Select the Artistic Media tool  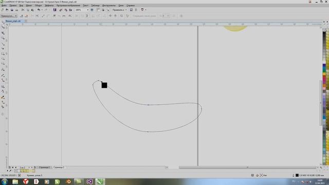click(x=3, y=48)
